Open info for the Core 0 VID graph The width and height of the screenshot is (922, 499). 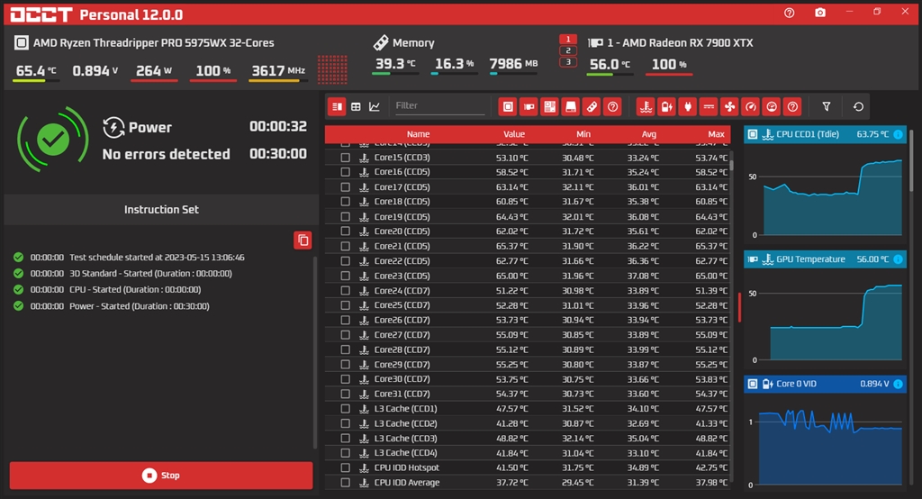click(898, 384)
